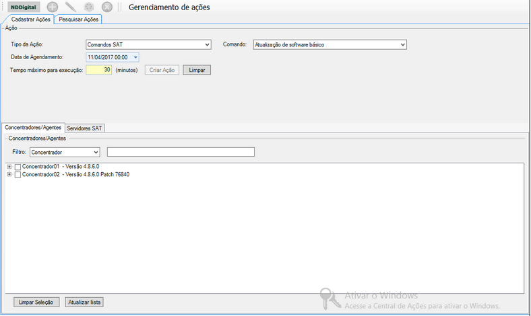
Task: Expand the Concentrador02 tree node
Action: pyautogui.click(x=9, y=174)
